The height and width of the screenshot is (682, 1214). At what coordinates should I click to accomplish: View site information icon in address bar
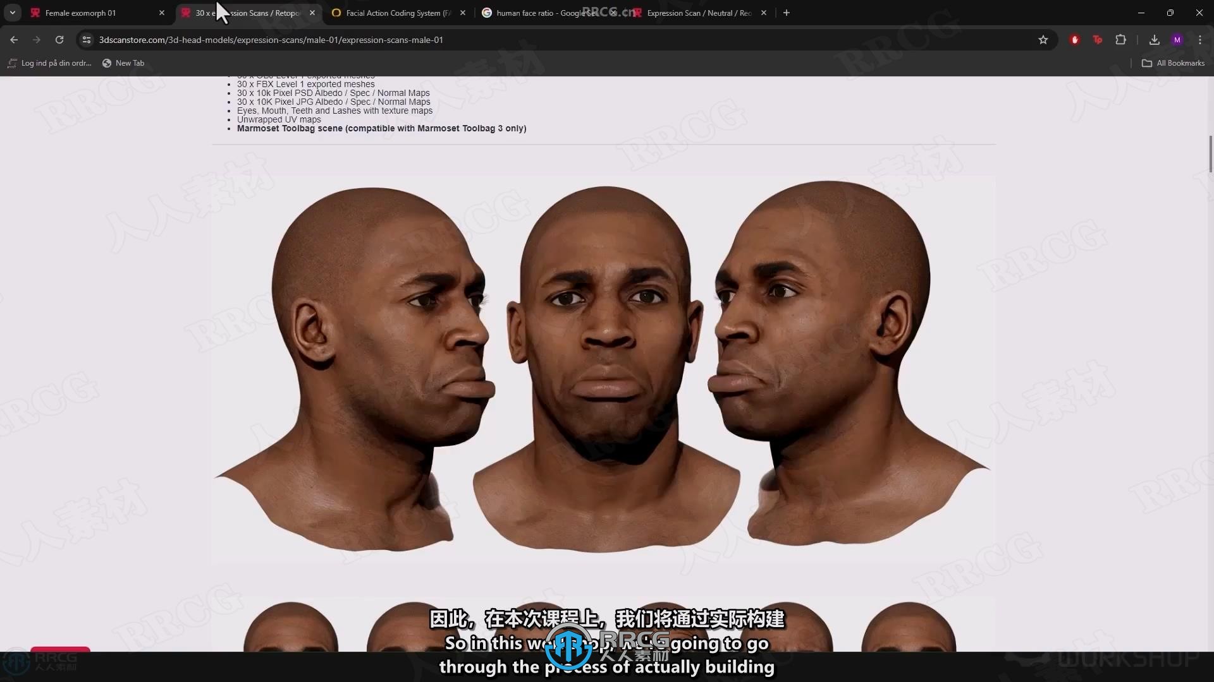[x=87, y=40]
